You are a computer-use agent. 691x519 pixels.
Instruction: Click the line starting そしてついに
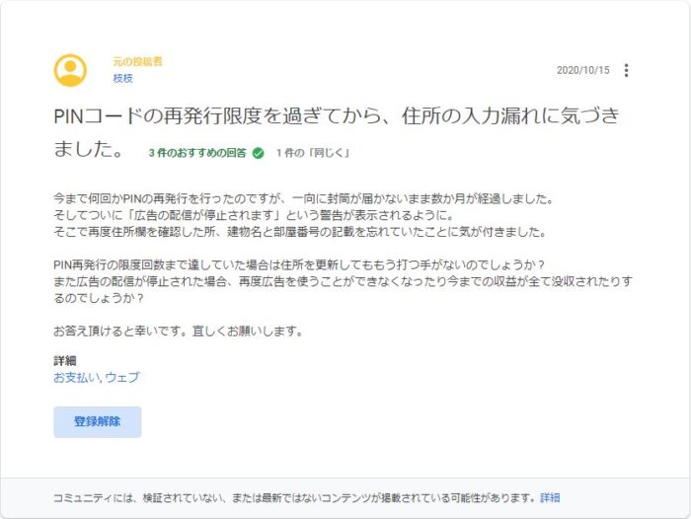tap(254, 215)
